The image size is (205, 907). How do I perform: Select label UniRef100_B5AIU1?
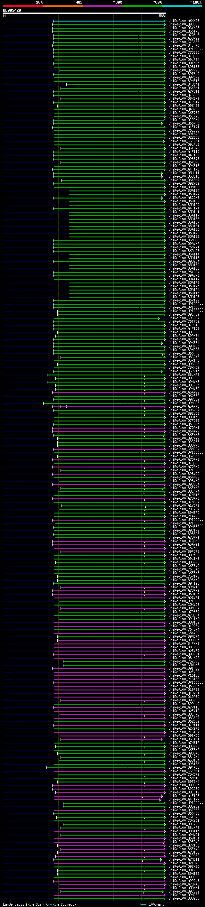click(184, 212)
